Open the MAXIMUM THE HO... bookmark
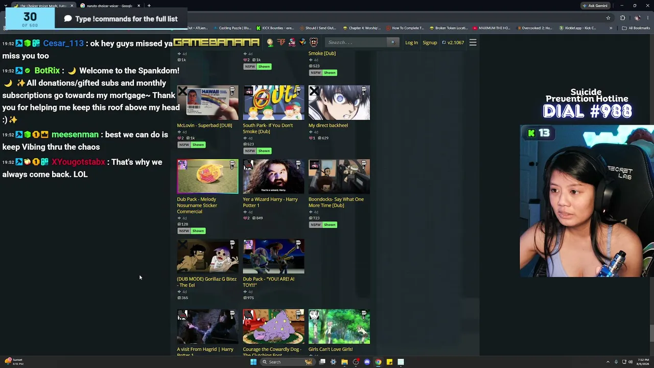 pos(492,28)
